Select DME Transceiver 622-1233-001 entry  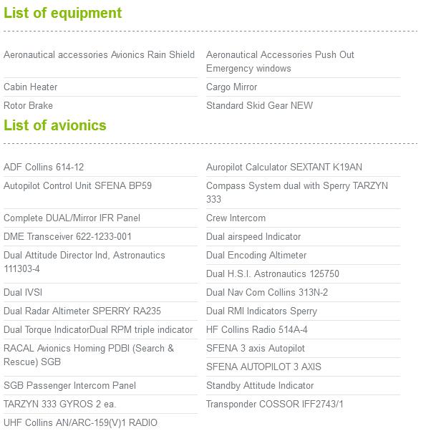[67, 237]
